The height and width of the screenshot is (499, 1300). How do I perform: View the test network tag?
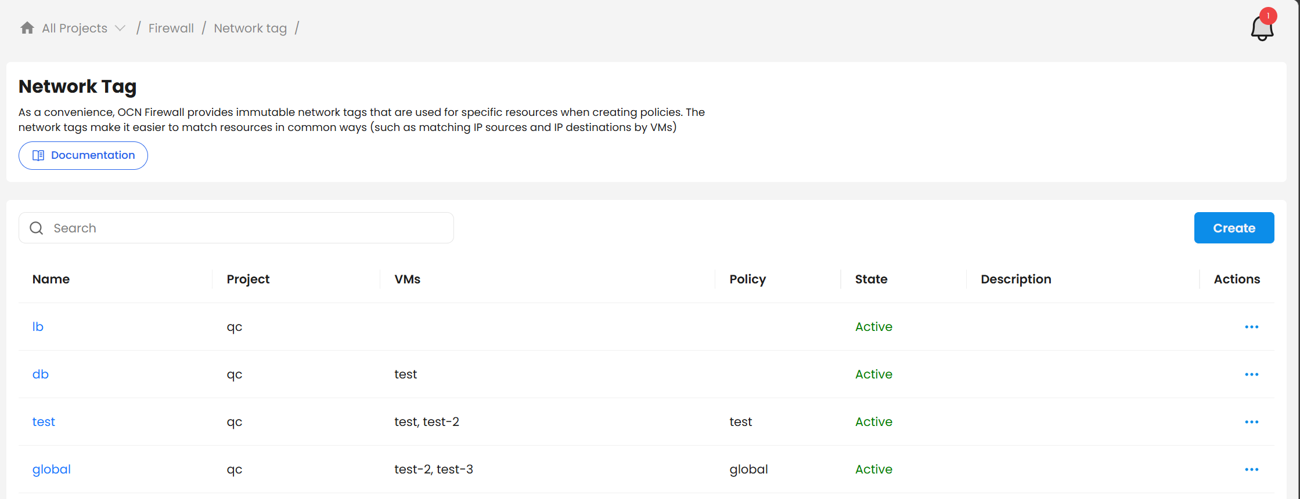click(44, 422)
